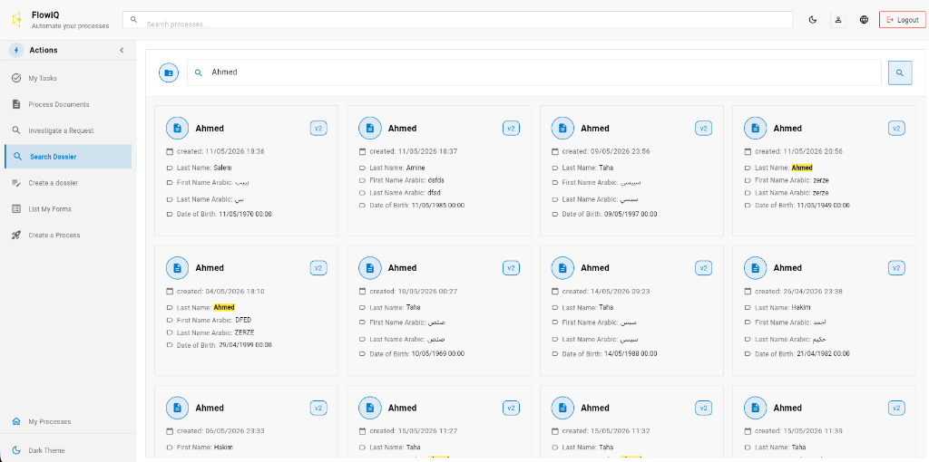Open document icon on card created 14/05/2026 09:23

(x=562, y=268)
